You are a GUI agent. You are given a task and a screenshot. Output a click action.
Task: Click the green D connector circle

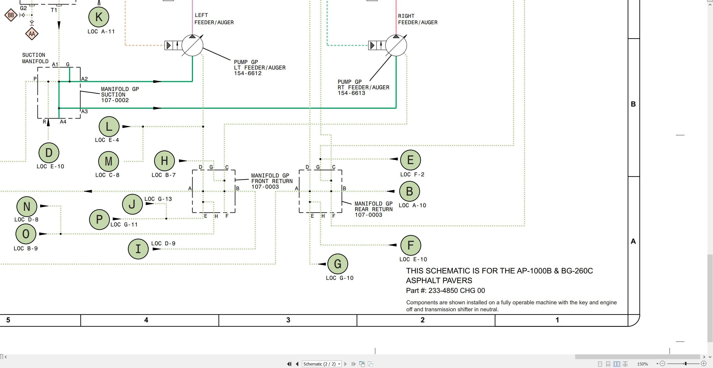49,153
